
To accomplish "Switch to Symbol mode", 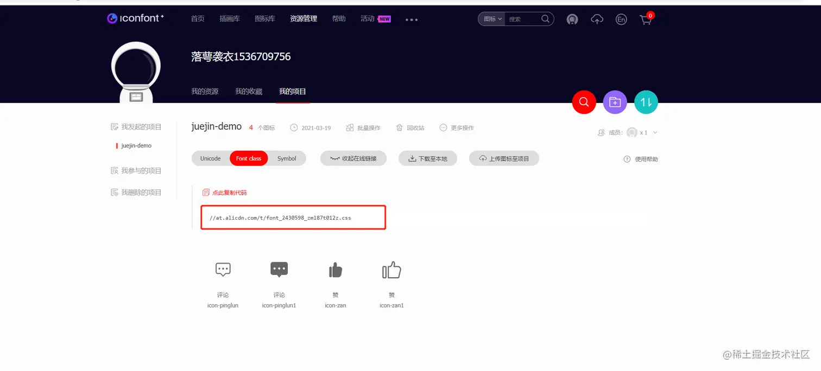I will point(287,158).
